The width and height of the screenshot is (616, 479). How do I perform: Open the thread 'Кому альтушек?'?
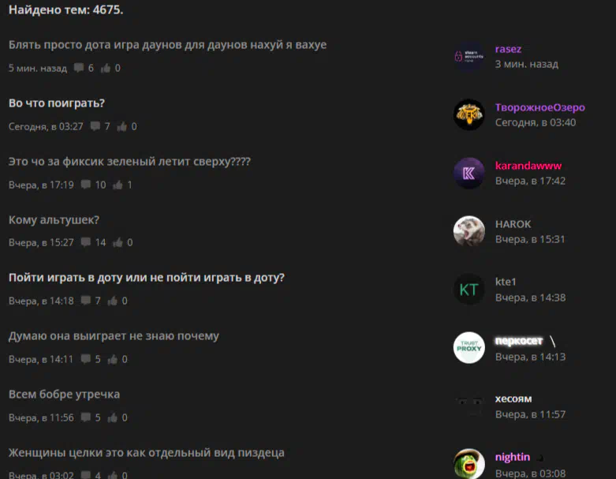pos(54,220)
